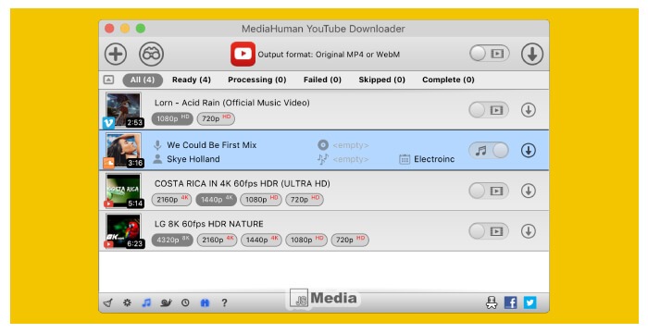Click the snail speed limit icon
Screen dimensions: 648x333
(166, 302)
